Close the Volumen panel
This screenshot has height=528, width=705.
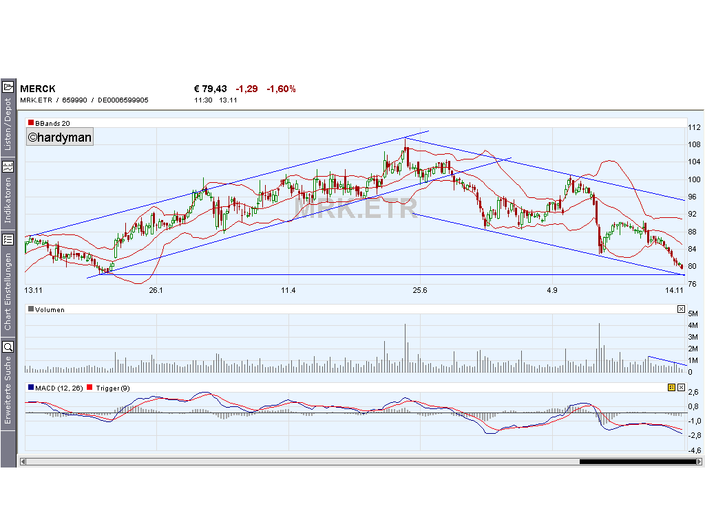coord(680,309)
